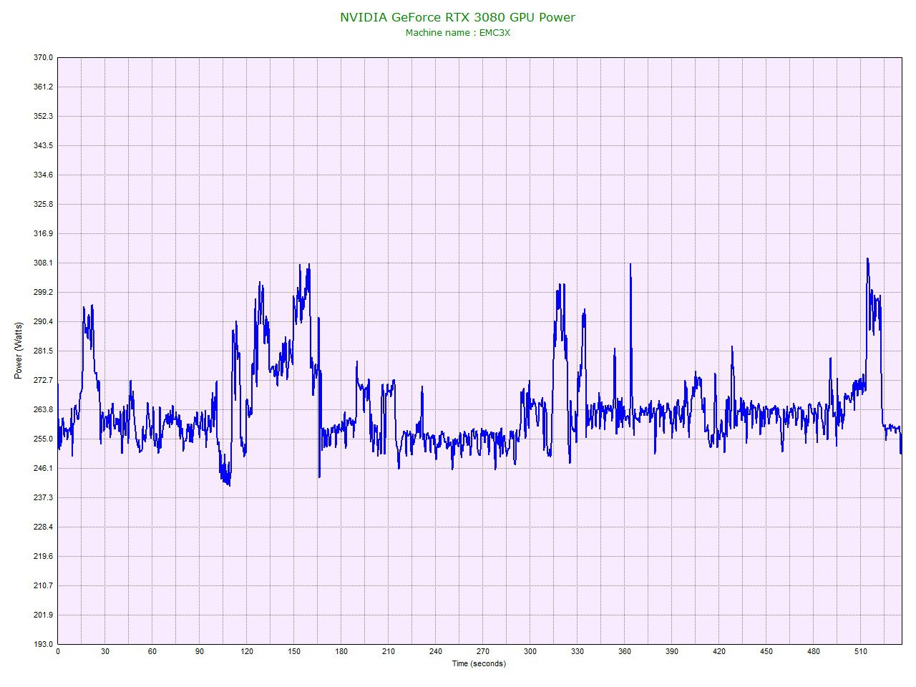
Task: Click the 'Time (seconds)' horizontal axis label
Action: [x=478, y=663]
